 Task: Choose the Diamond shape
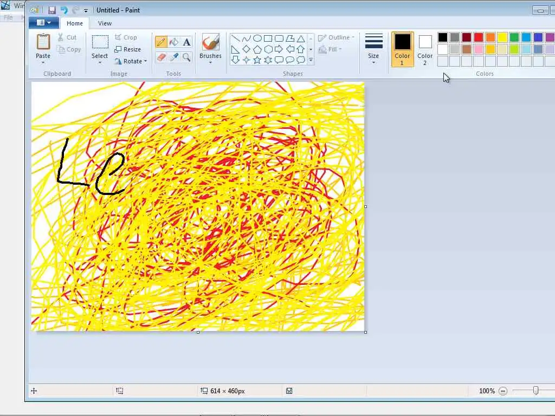(x=247, y=49)
